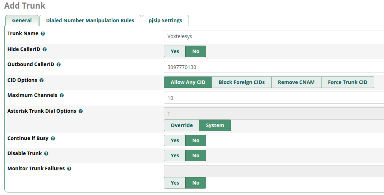This screenshot has width=384, height=195.
Task: Click the CID Options help icon
Action: click(42, 80)
